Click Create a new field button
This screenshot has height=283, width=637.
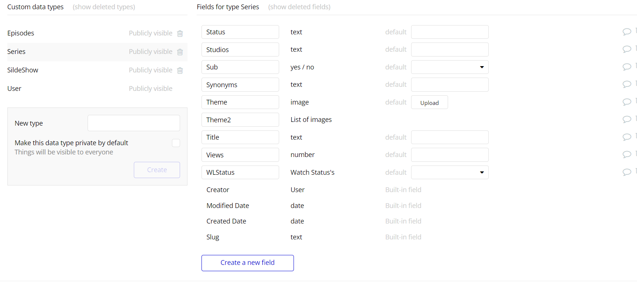pos(248,263)
